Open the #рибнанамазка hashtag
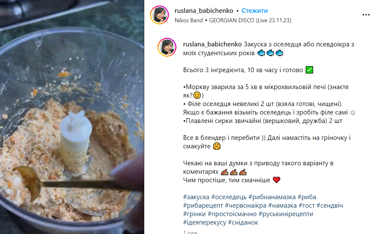Image resolution: width=374 pixels, height=234 pixels. [x=272, y=197]
